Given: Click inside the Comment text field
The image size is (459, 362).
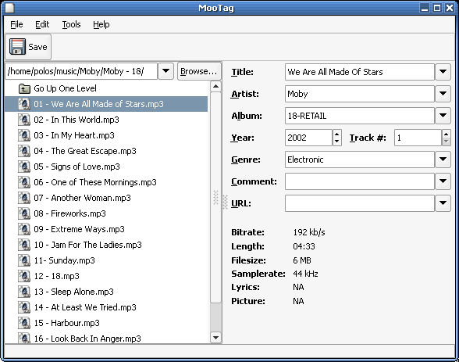Looking at the screenshot, I should click(x=359, y=181).
